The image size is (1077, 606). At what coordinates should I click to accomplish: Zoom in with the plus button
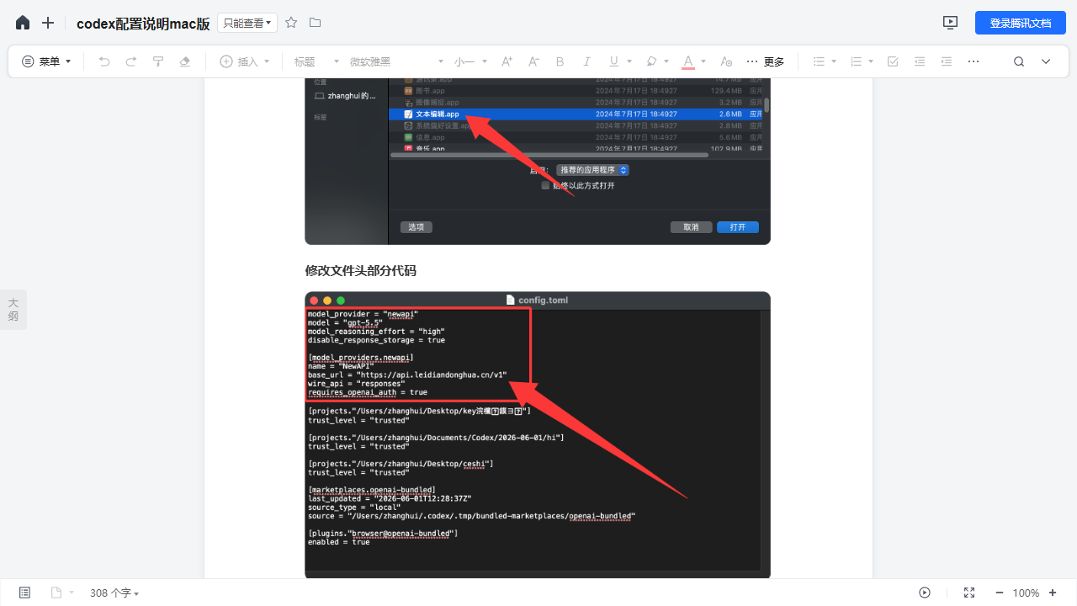1053,593
